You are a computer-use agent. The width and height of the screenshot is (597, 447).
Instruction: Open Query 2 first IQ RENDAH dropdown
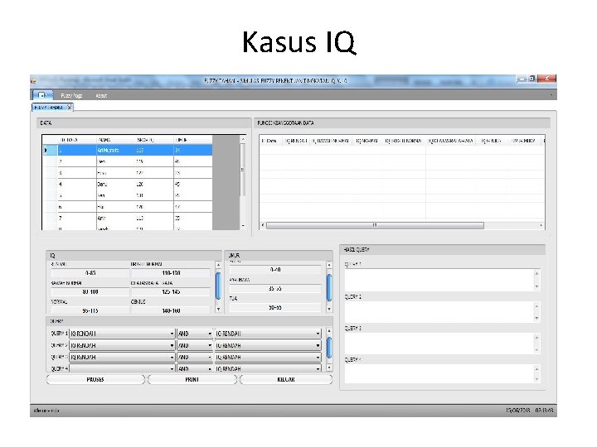pos(122,345)
